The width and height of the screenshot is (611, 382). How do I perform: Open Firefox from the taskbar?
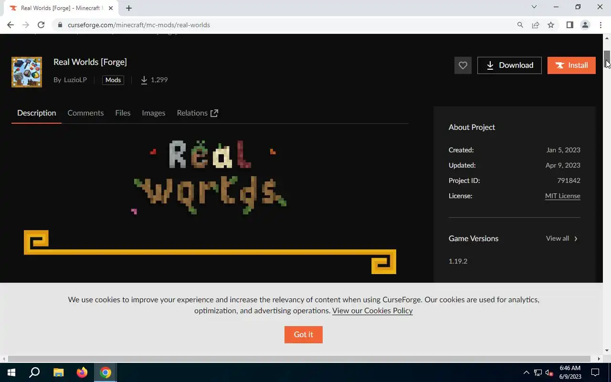coord(82,372)
